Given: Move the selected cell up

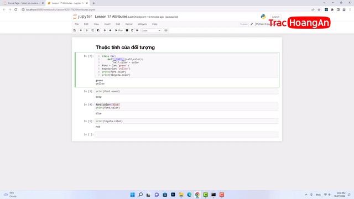Looking at the screenshot, I should tap(105, 30).
